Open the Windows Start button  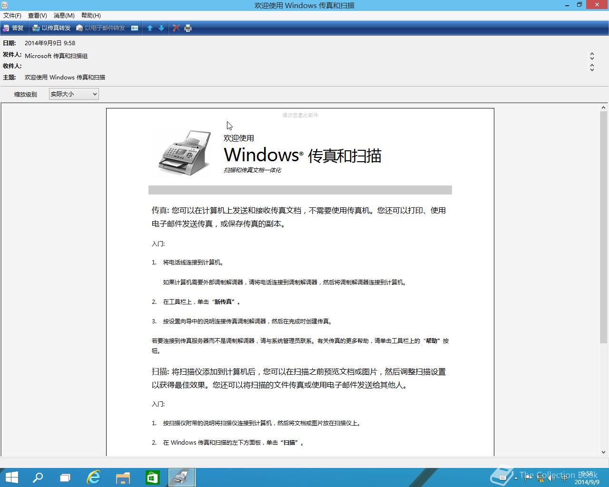pos(11,477)
